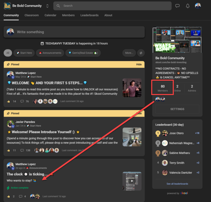211x202 pixels.
Task: Open skool.com/be-bold-investing link
Action: pyautogui.click(x=171, y=62)
